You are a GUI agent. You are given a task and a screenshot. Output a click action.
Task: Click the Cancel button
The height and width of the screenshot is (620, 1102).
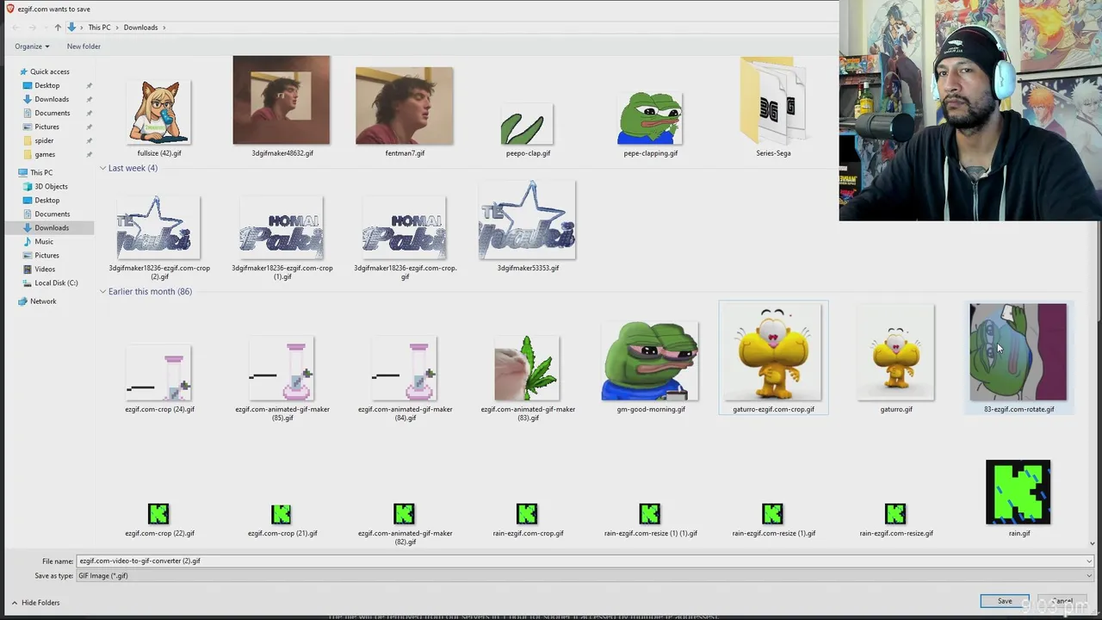click(1062, 601)
